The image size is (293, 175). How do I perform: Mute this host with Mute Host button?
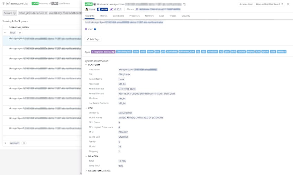pyautogui.click(x=246, y=4)
